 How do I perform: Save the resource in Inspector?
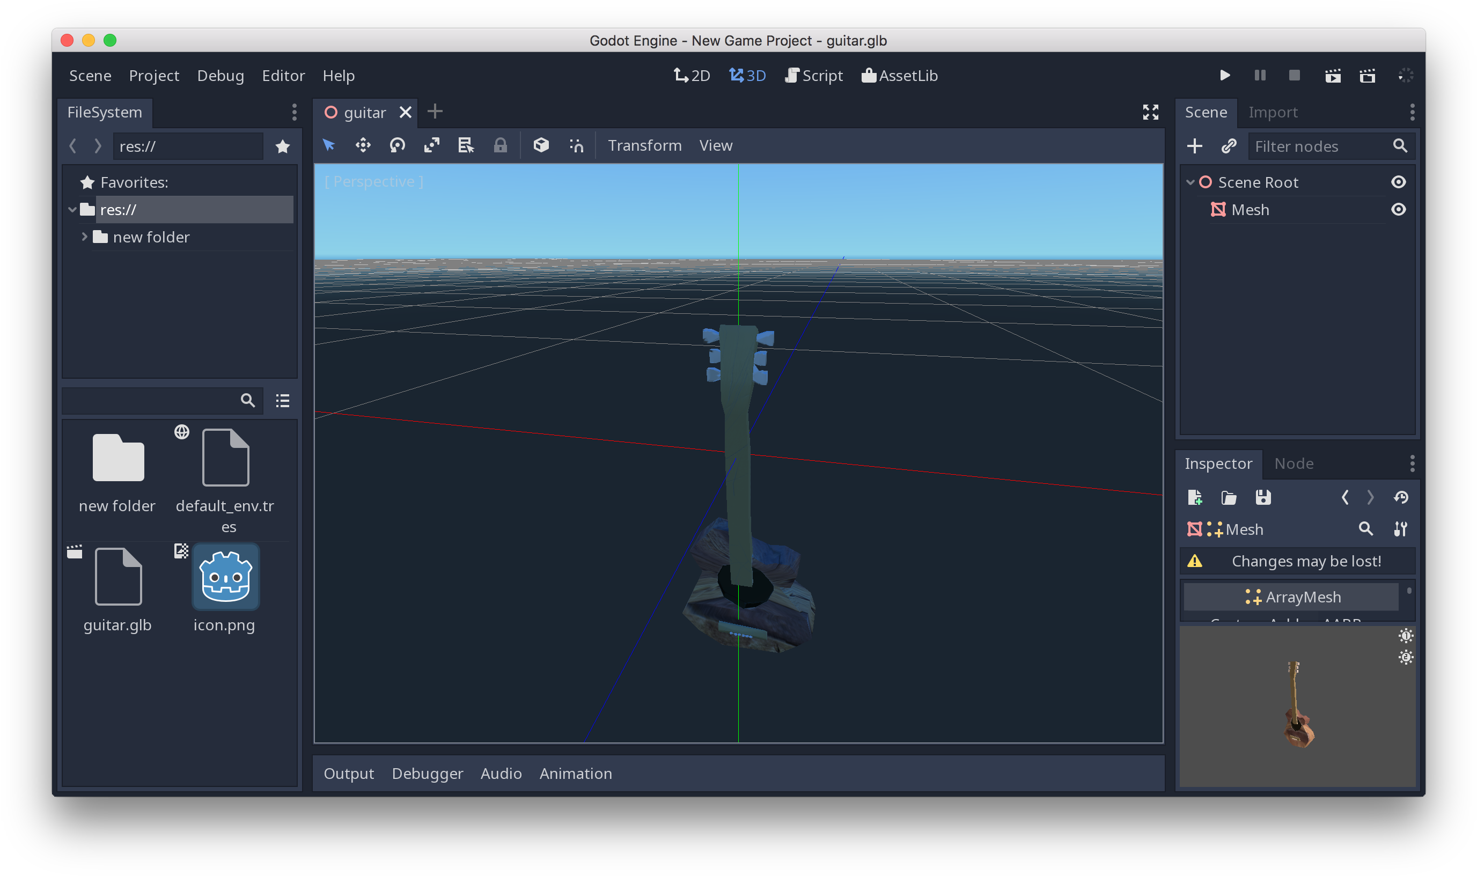pyautogui.click(x=1263, y=498)
